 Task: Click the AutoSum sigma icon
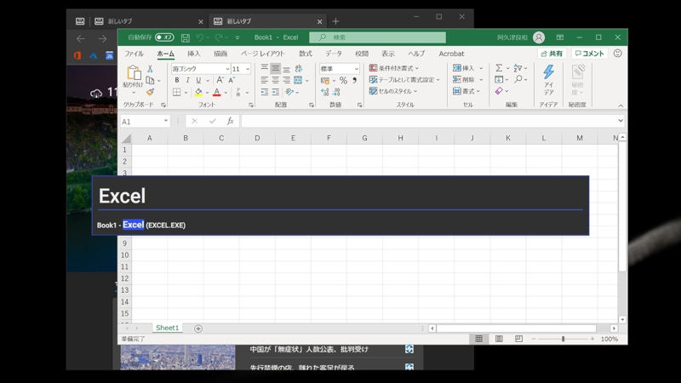[499, 68]
